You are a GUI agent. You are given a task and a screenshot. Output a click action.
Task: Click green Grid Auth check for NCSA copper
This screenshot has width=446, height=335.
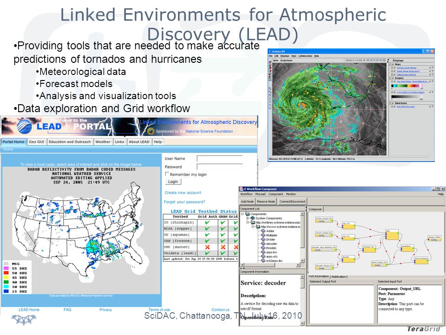click(x=207, y=228)
